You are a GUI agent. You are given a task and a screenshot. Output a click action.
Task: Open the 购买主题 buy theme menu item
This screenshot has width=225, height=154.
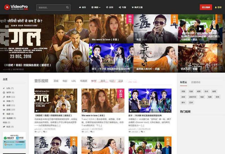pos(137,7)
